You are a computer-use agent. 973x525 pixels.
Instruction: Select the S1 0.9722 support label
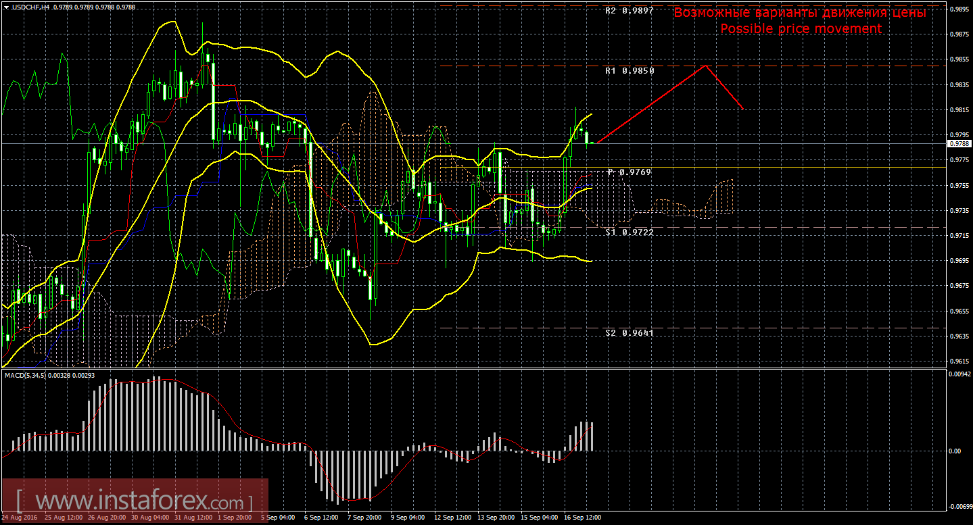click(629, 231)
